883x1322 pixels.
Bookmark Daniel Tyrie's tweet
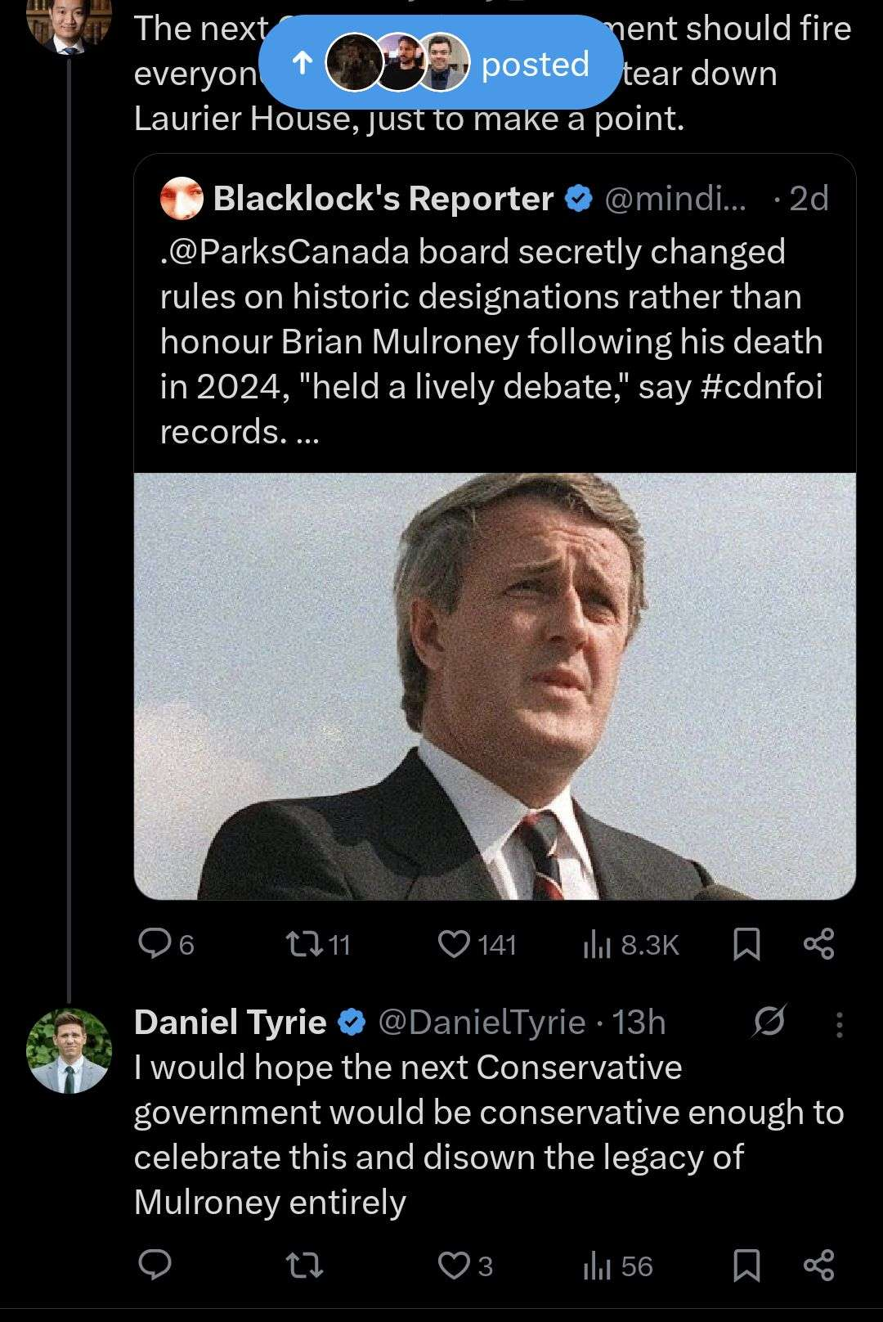[746, 1266]
